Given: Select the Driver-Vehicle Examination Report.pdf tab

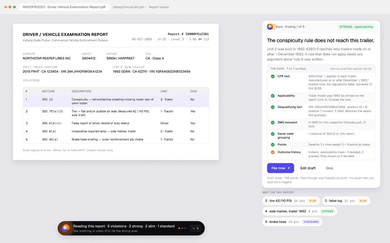Looking at the screenshot, I should click(x=64, y=7).
